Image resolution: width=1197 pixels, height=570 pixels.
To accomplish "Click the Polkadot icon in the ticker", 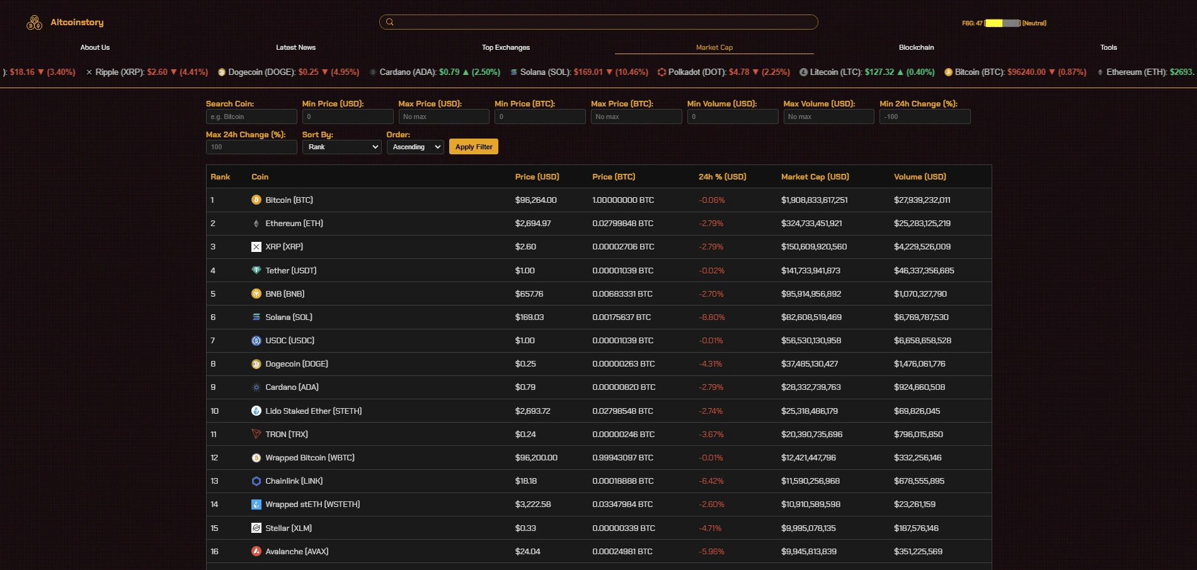I will click(661, 72).
